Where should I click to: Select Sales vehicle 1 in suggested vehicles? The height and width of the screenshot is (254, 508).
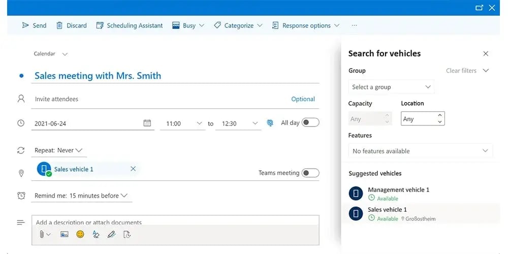coord(420,213)
